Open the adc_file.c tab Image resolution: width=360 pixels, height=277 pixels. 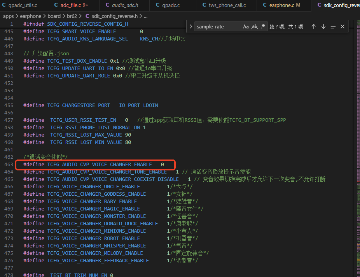74,5
